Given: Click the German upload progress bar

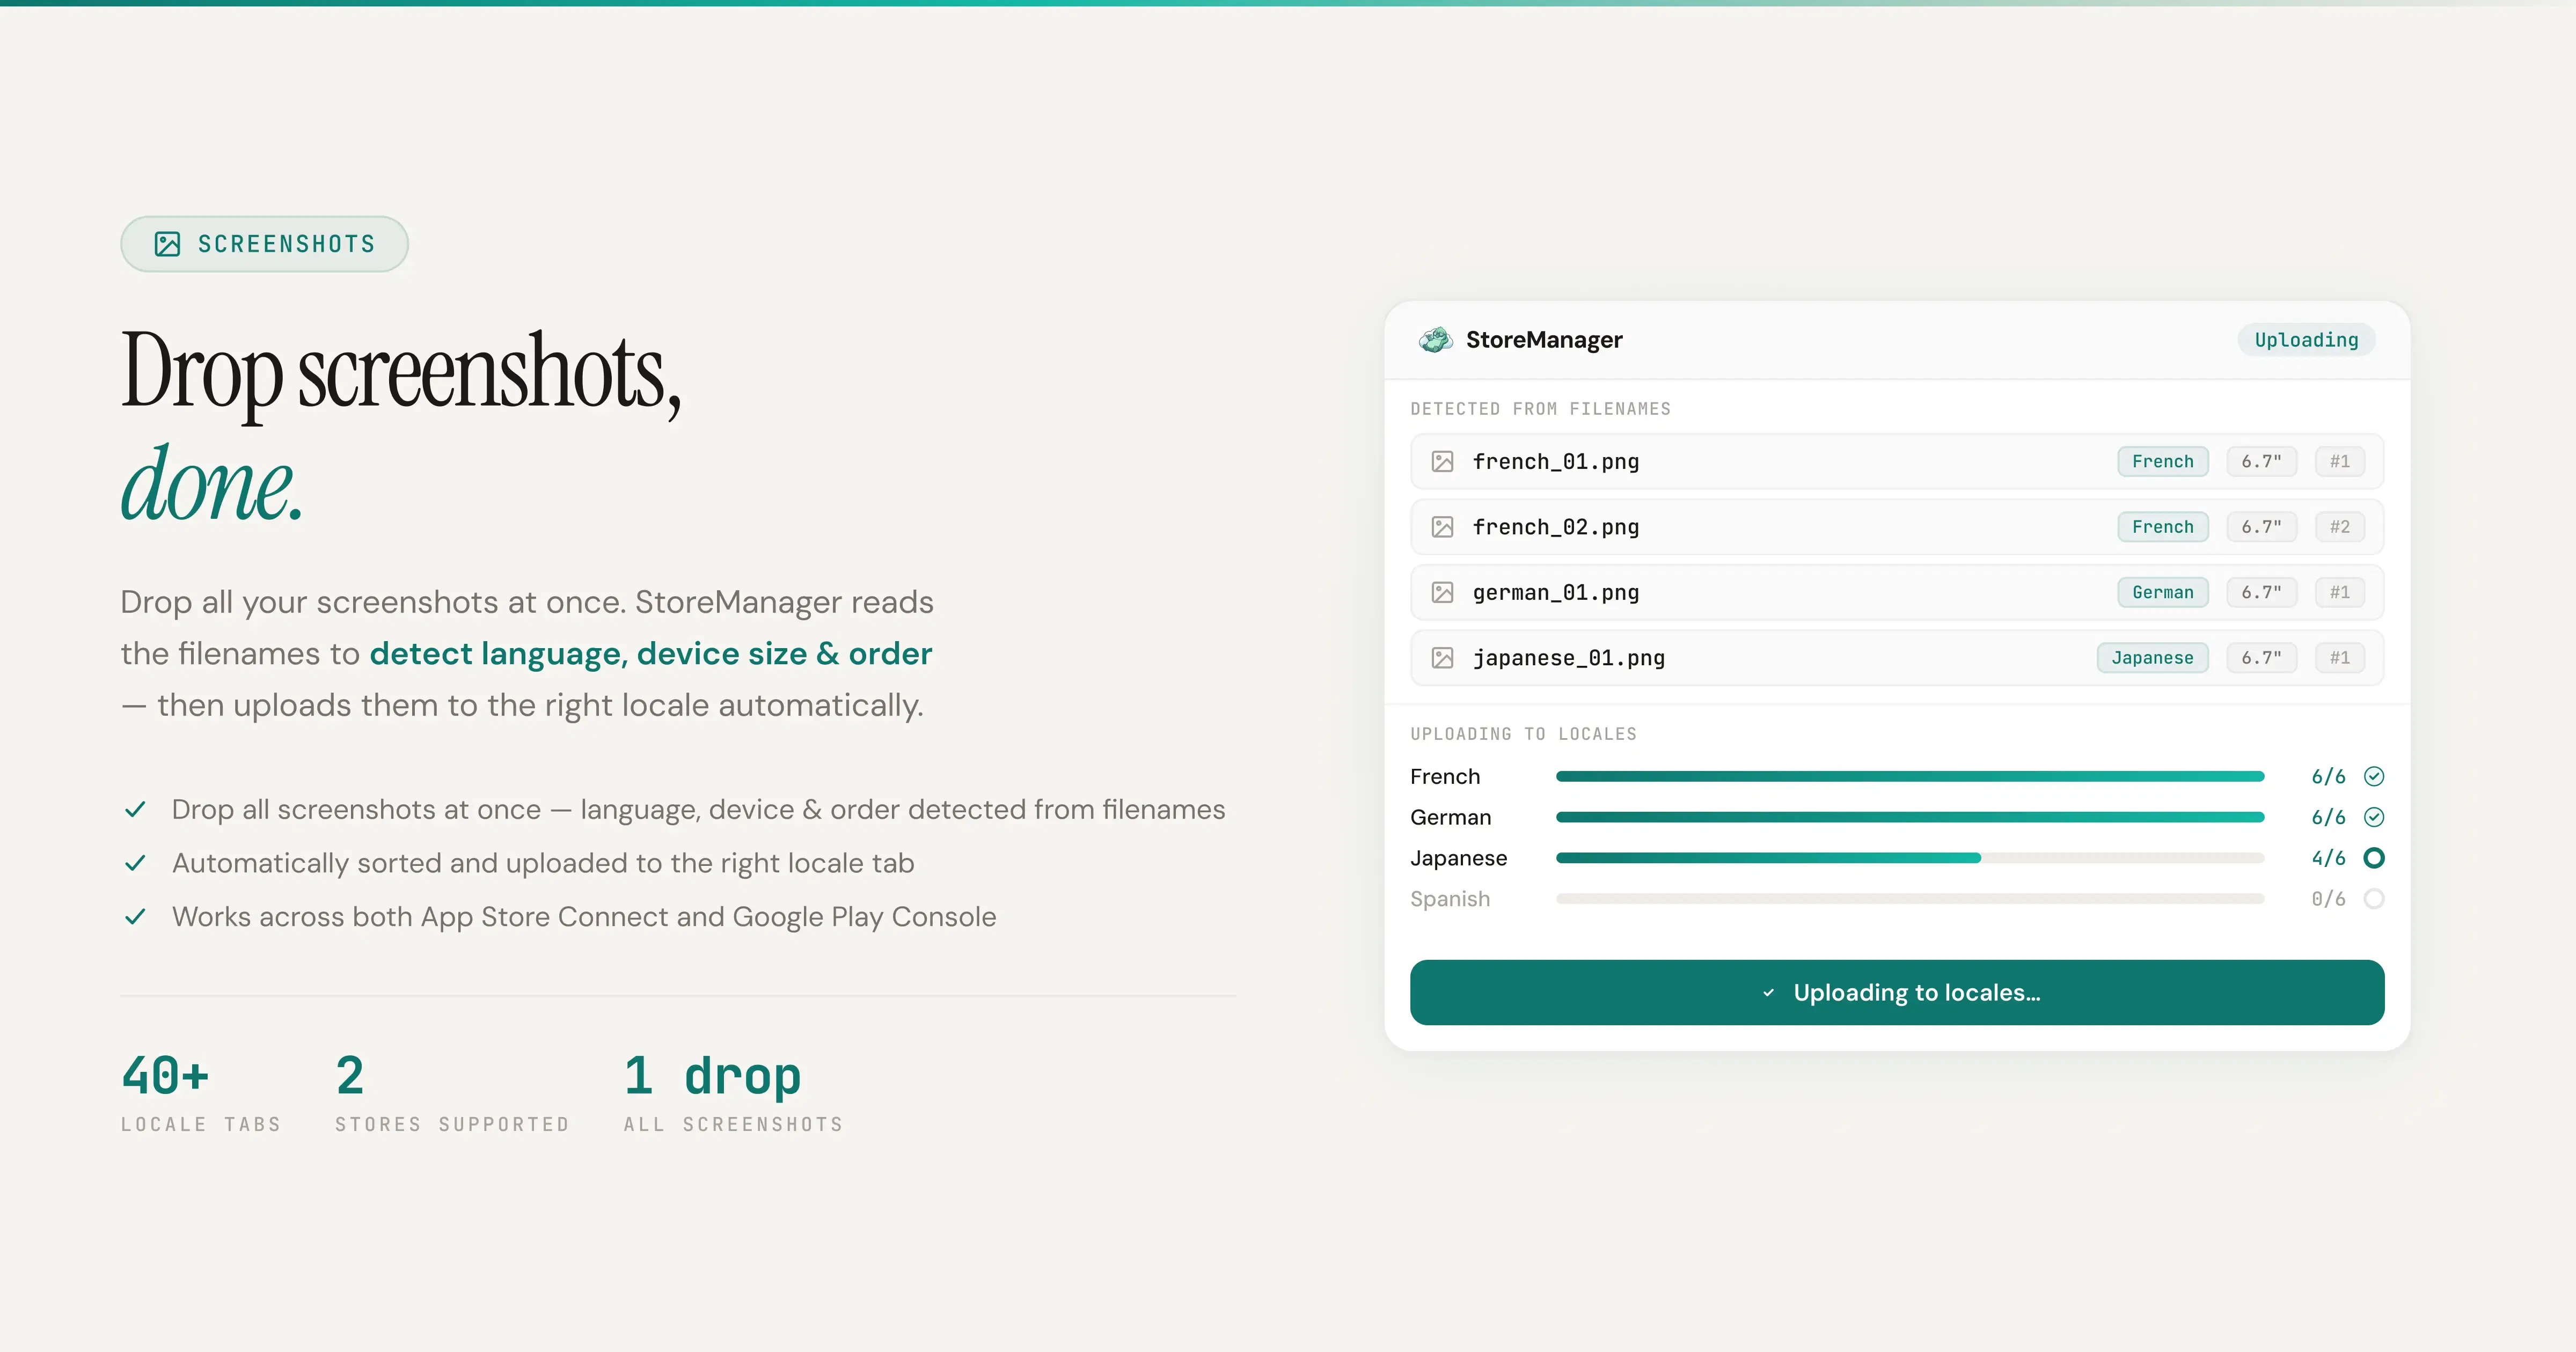Looking at the screenshot, I should click(1910, 817).
